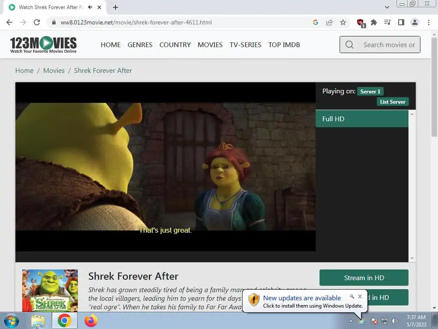The height and width of the screenshot is (329, 438).
Task: Click the New updates are available notification
Action: point(302,298)
